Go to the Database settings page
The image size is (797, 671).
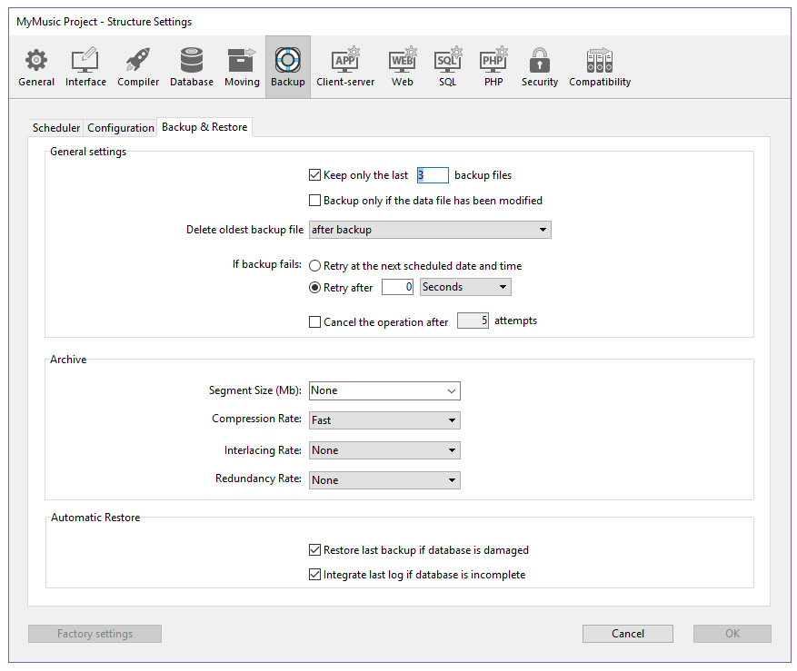192,67
